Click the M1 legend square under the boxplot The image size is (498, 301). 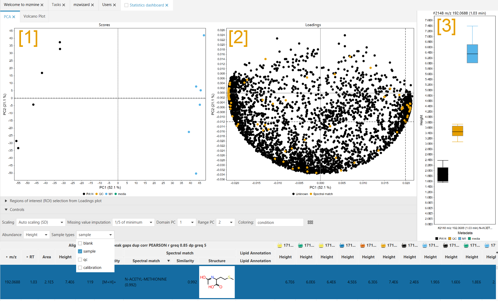460,239
